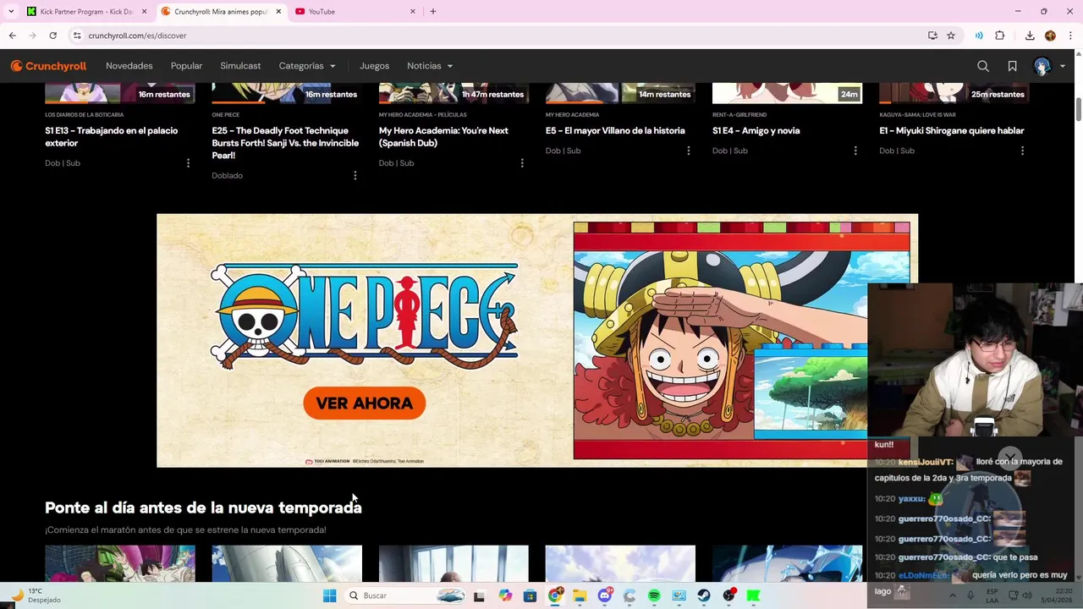Close the Crunchyroll browser tab
The width and height of the screenshot is (1083, 609).
(x=278, y=12)
